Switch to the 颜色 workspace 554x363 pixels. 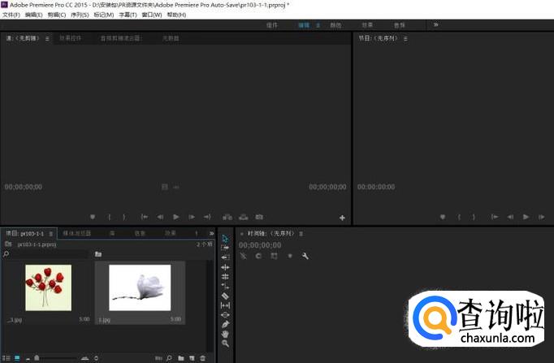click(x=335, y=25)
